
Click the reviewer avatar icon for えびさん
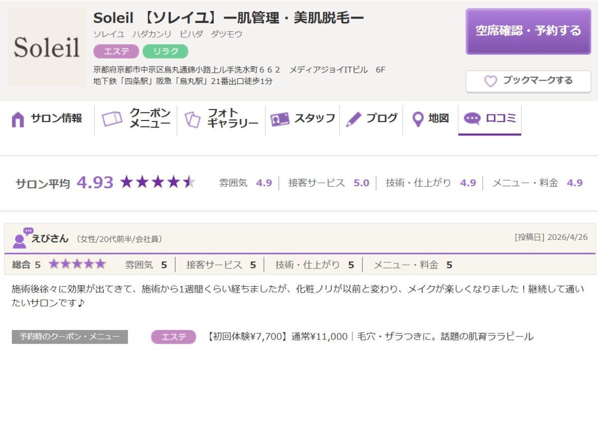pos(22,238)
